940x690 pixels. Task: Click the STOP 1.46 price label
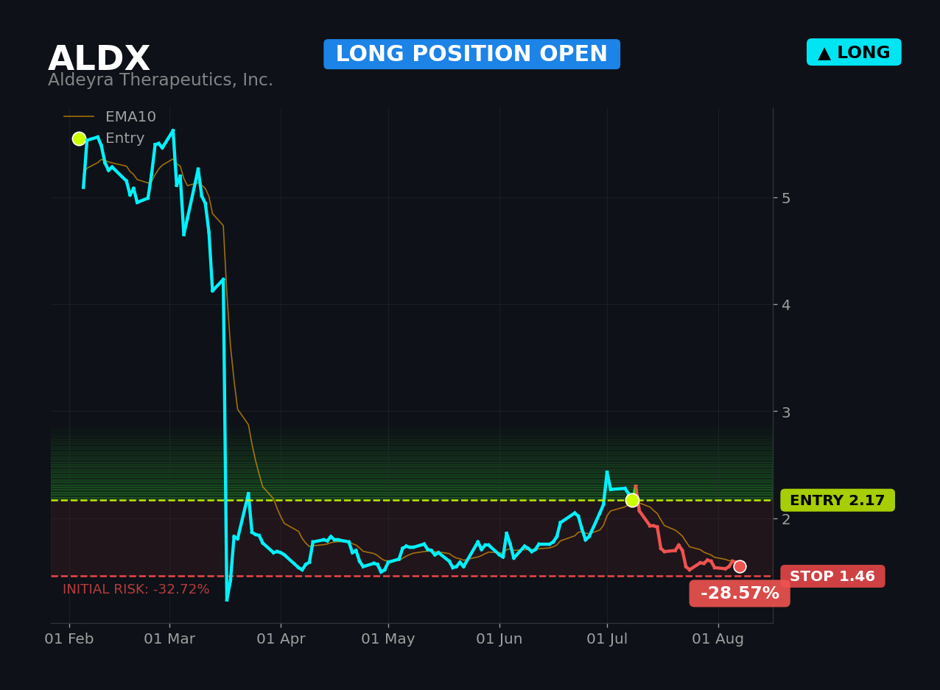(x=832, y=577)
